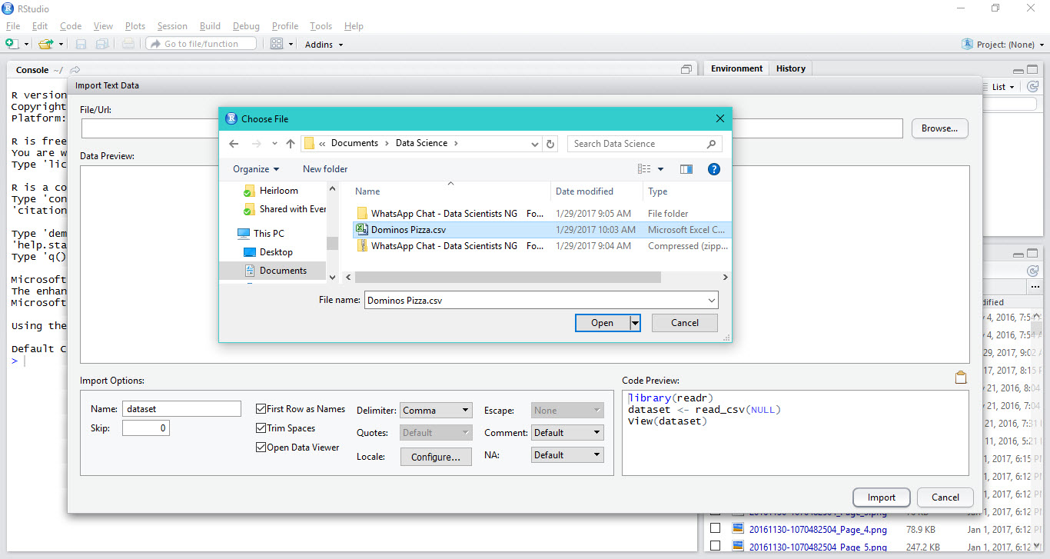Expand the Organize menu in Choose File
Screen dimensions: 1050x559
pyautogui.click(x=256, y=169)
